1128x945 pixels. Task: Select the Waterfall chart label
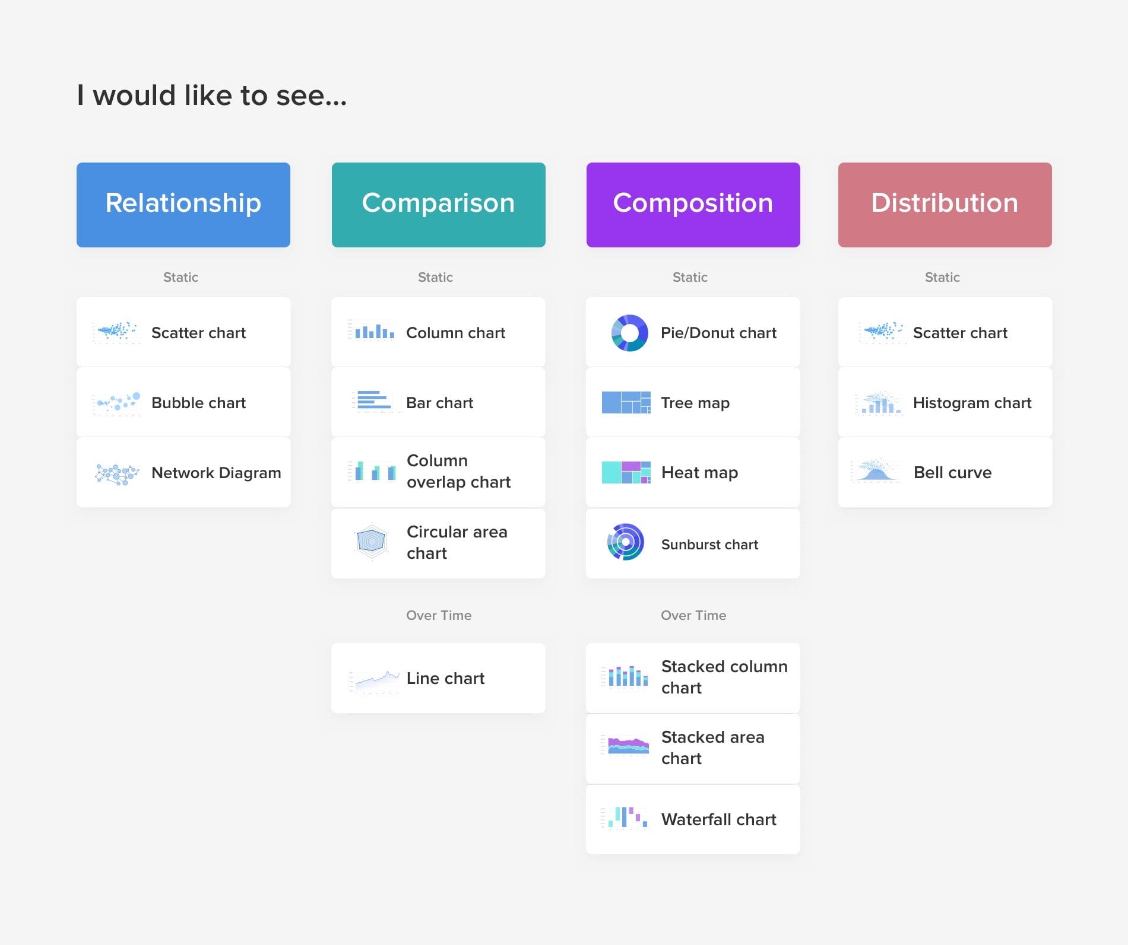click(x=718, y=819)
